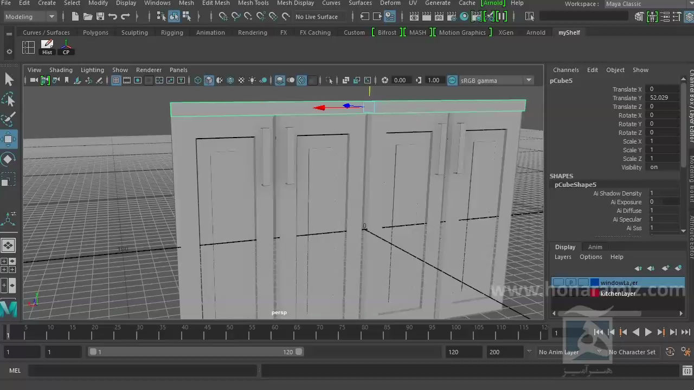694x390 pixels.
Task: Click the New Scene icon
Action: click(x=75, y=17)
